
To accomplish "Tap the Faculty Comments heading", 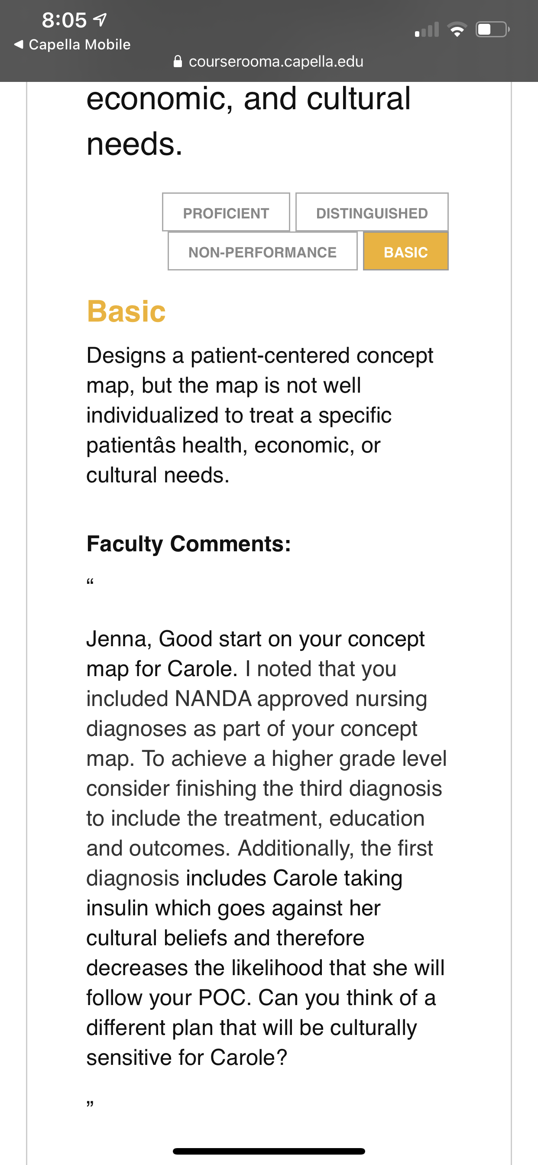I will [x=188, y=543].
